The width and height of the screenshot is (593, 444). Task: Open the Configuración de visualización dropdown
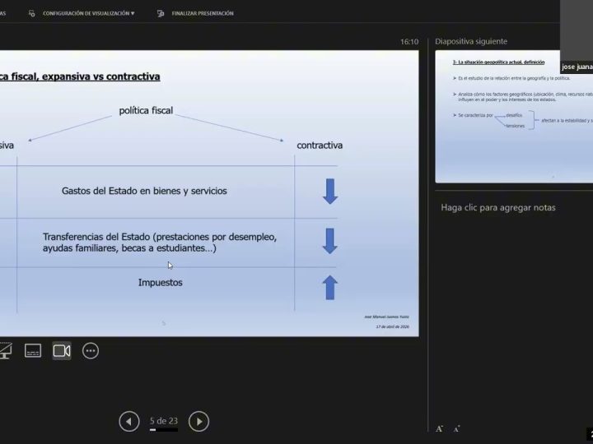[x=88, y=13]
